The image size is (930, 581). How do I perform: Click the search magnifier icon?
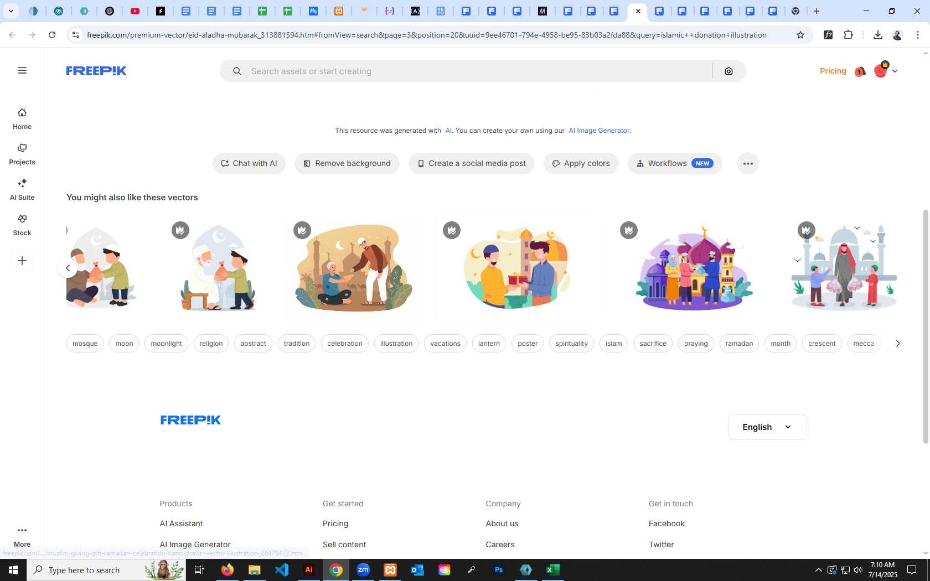coord(237,71)
